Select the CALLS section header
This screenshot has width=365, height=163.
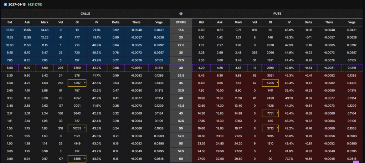(x=85, y=14)
